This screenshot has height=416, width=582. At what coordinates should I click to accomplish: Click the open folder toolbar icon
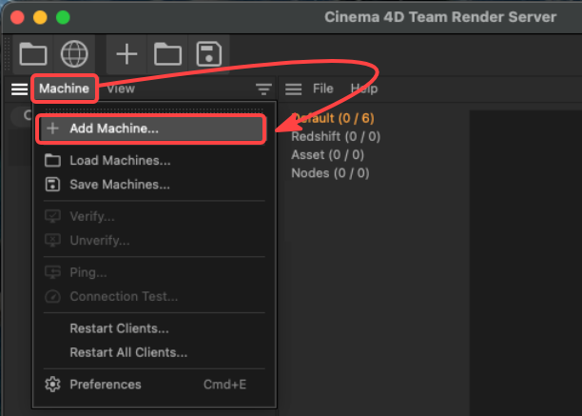pyautogui.click(x=33, y=54)
